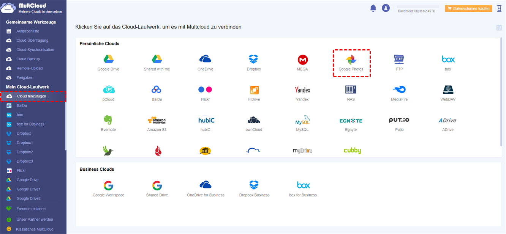Image resolution: width=506 pixels, height=234 pixels.
Task: Open Cloud-Übertragung tool
Action: 33,41
